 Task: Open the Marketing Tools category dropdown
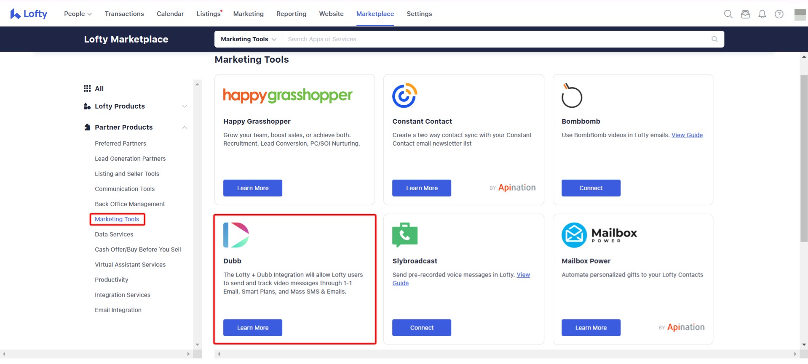[249, 39]
